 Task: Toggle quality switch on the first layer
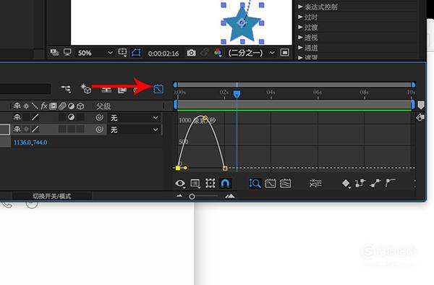[35, 117]
